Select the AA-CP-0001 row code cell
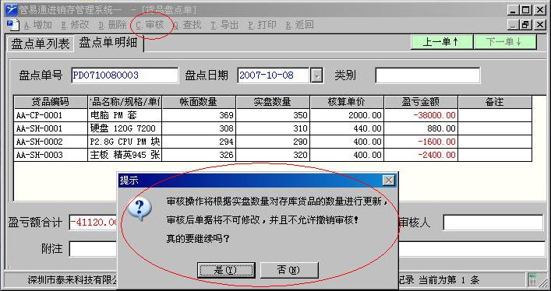Screen dimensions: 551x291 51,115
